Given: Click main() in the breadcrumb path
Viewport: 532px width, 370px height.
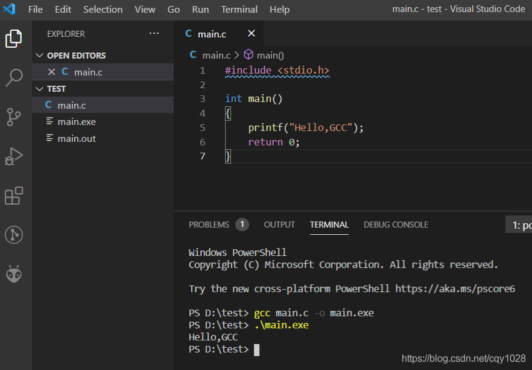Looking at the screenshot, I should 270,55.
